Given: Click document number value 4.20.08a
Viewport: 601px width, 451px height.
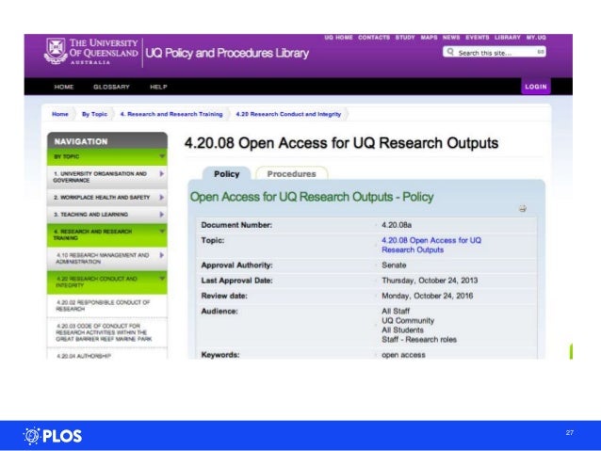Looking at the screenshot, I should (397, 225).
